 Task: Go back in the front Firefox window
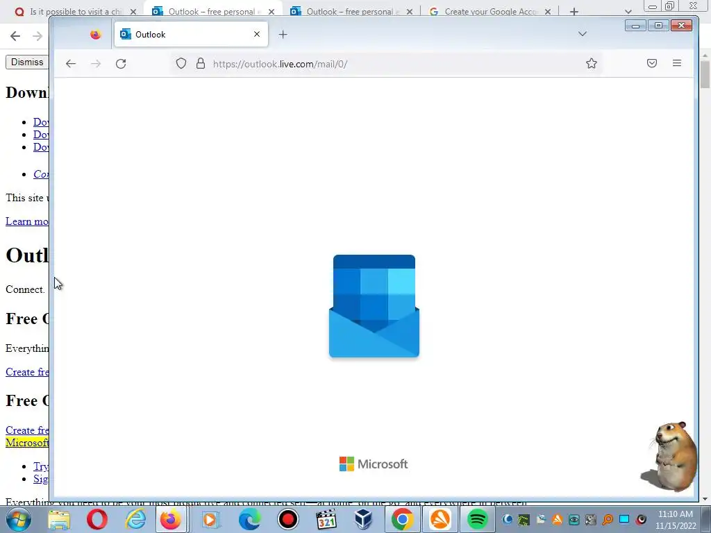[71, 64]
